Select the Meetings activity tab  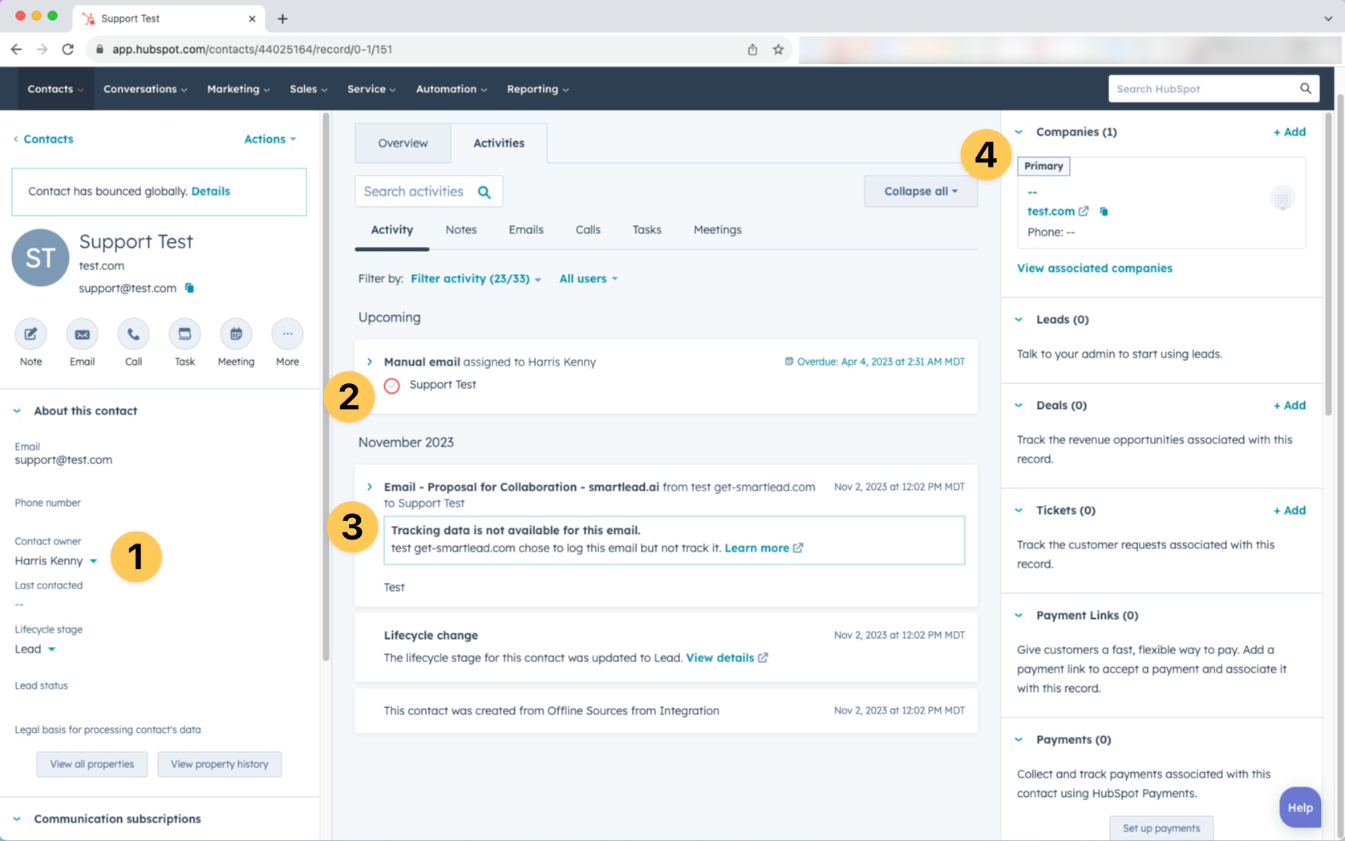(x=718, y=229)
